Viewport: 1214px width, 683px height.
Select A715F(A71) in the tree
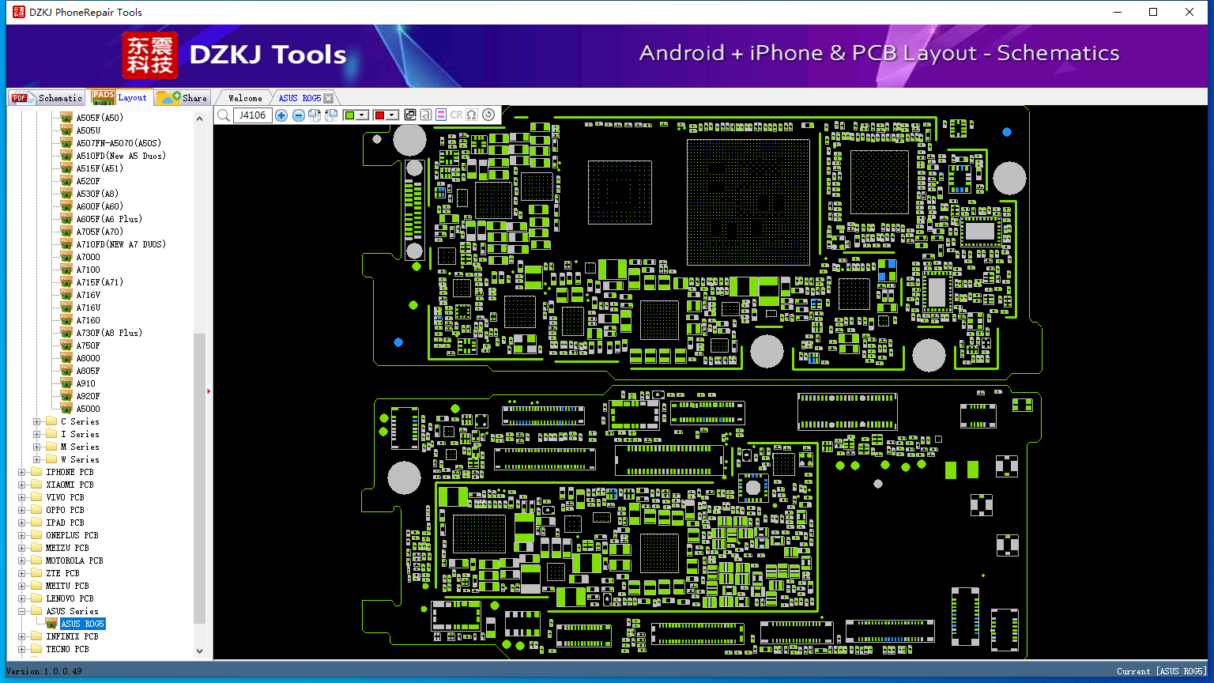click(x=100, y=282)
